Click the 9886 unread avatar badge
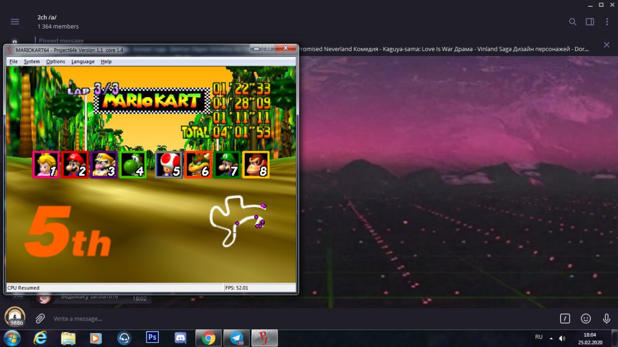The height and width of the screenshot is (347, 618). pos(15,317)
